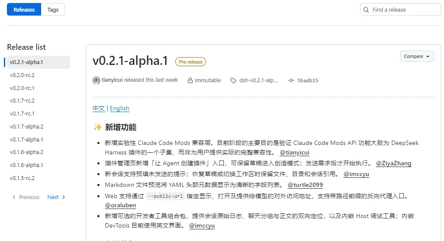The height and width of the screenshot is (241, 444).
Task: Click the commit icon next to 5badb15
Action: (x=291, y=80)
